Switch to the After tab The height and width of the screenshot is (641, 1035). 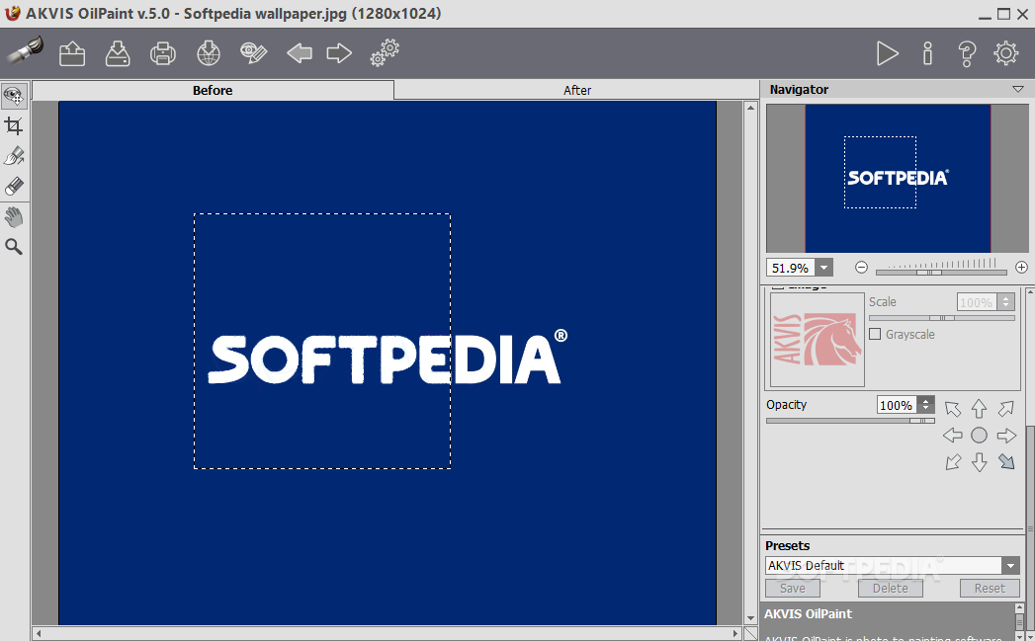click(577, 90)
